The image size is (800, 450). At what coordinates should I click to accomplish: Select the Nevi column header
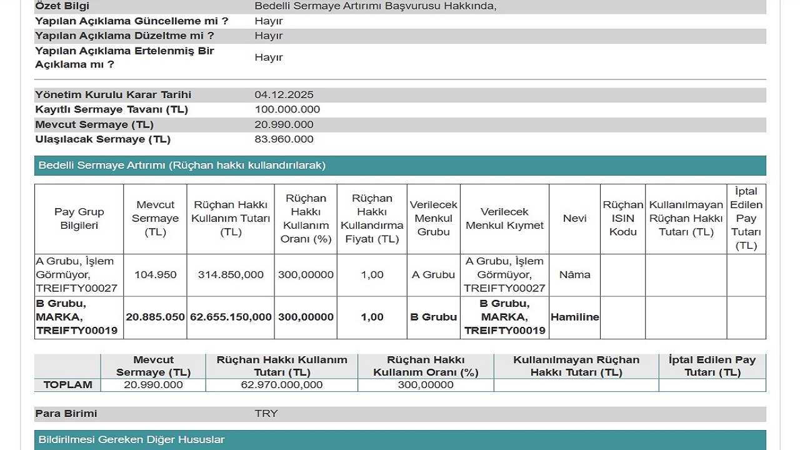[x=574, y=219]
